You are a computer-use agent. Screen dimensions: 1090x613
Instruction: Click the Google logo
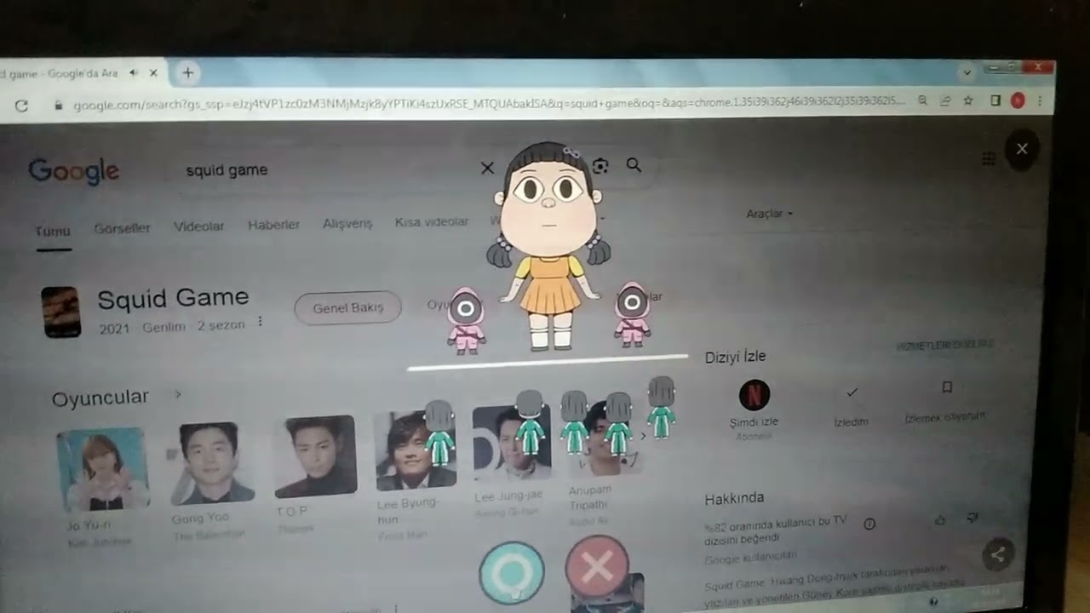pyautogui.click(x=74, y=171)
